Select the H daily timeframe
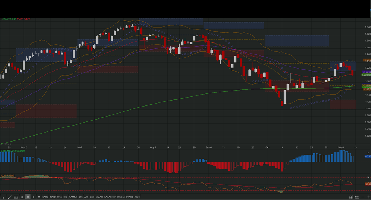 pyautogui.click(x=28, y=197)
